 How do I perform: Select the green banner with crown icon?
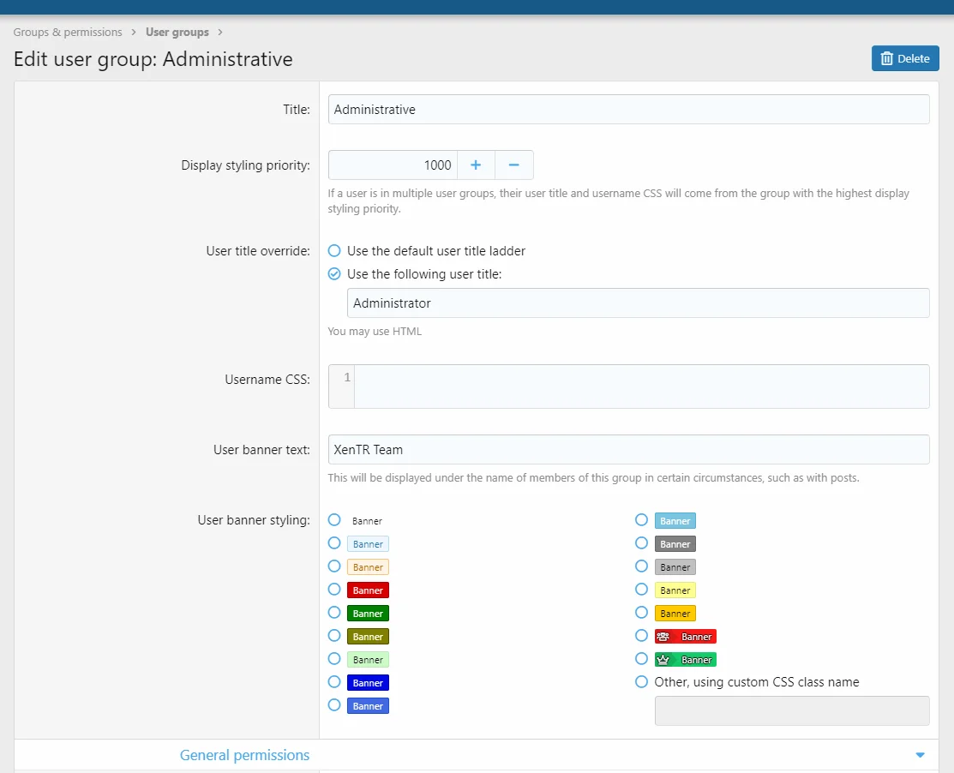click(642, 659)
